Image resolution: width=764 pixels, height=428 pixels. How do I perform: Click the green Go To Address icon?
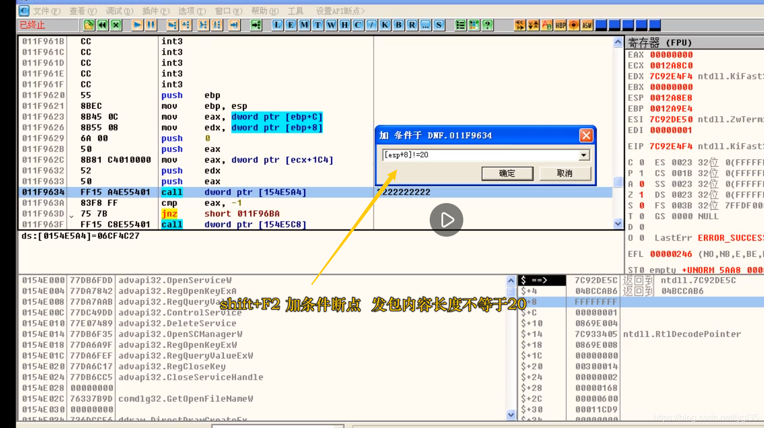pyautogui.click(x=256, y=25)
